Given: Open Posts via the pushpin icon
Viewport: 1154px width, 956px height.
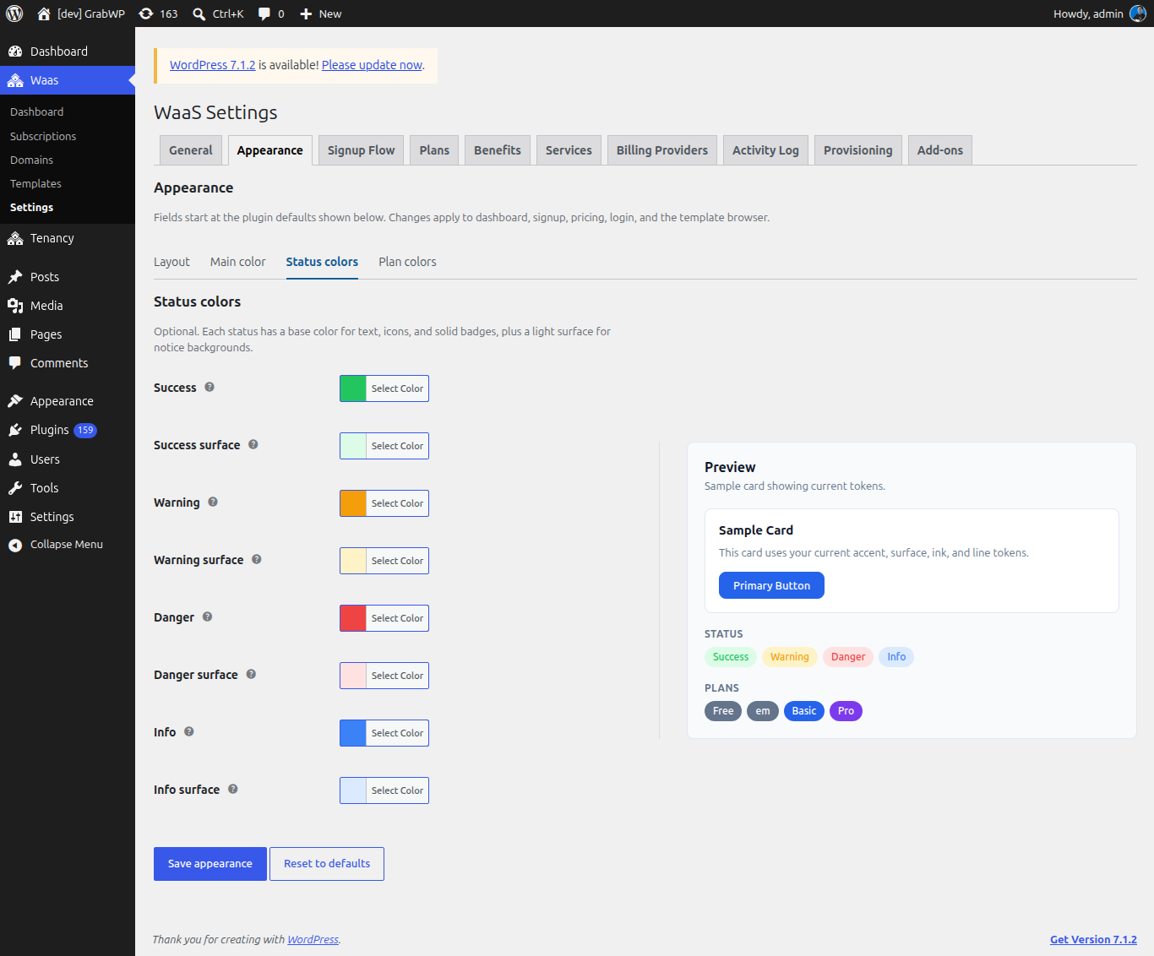Looking at the screenshot, I should tap(15, 277).
